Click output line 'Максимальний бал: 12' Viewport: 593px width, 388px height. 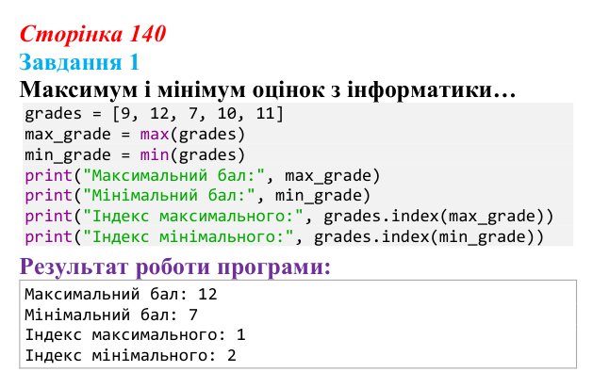click(121, 295)
